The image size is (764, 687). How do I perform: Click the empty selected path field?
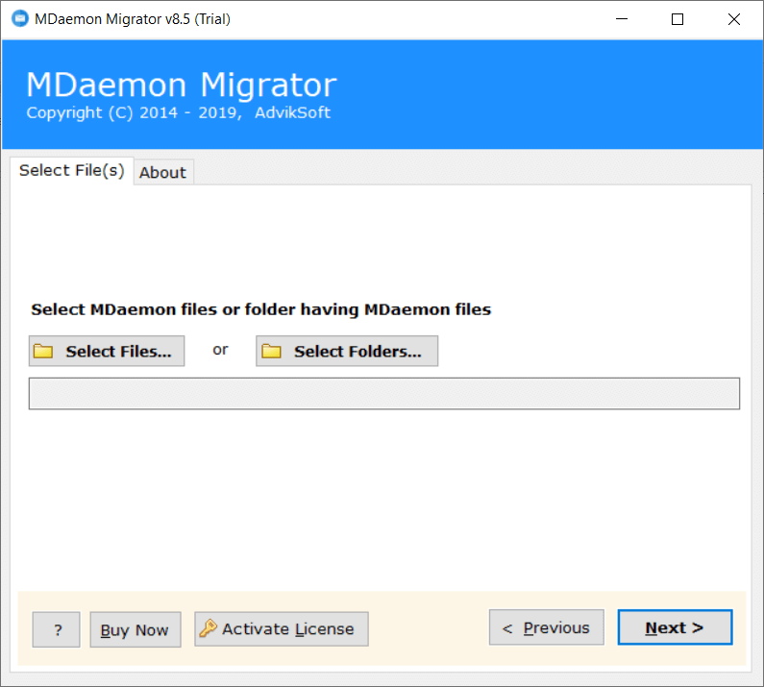384,394
